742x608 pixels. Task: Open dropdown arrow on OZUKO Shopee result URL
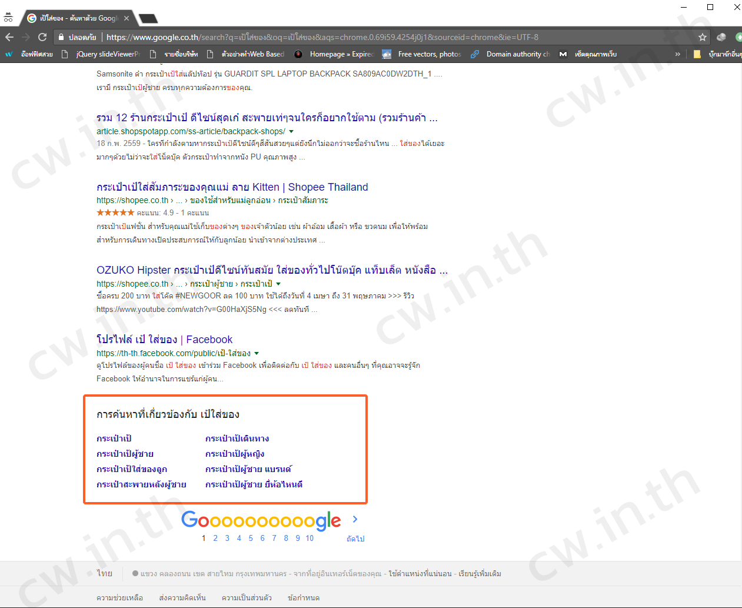click(x=278, y=284)
